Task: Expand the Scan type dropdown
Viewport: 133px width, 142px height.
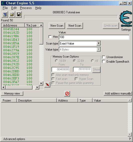Action: tap(99, 43)
